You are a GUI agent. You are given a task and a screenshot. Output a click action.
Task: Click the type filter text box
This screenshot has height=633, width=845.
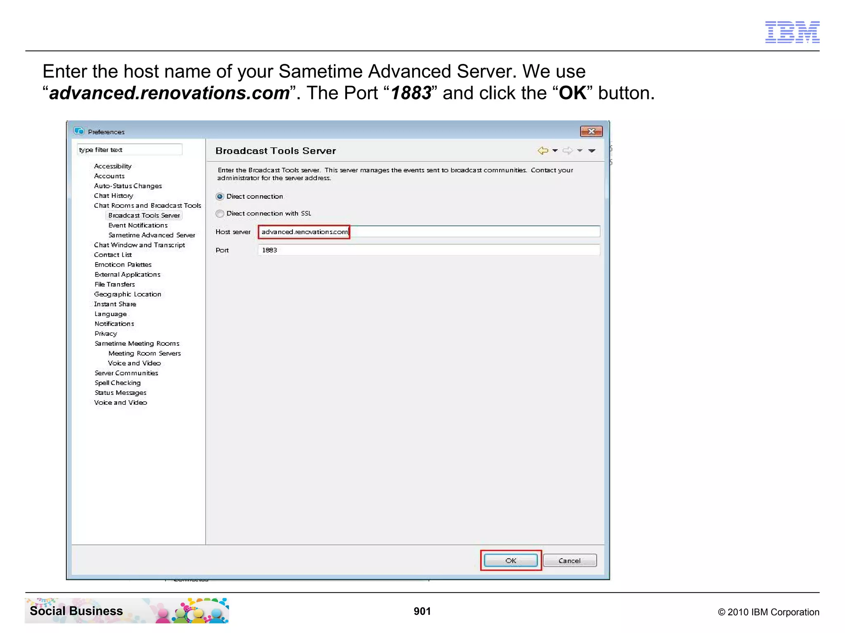click(130, 150)
